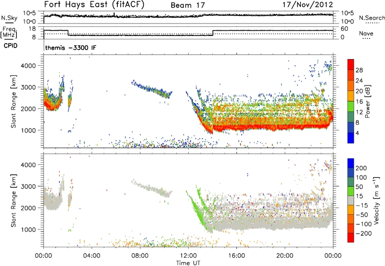Click the 'Beam 17' label
This screenshot has height=266, width=385.
(188, 5)
